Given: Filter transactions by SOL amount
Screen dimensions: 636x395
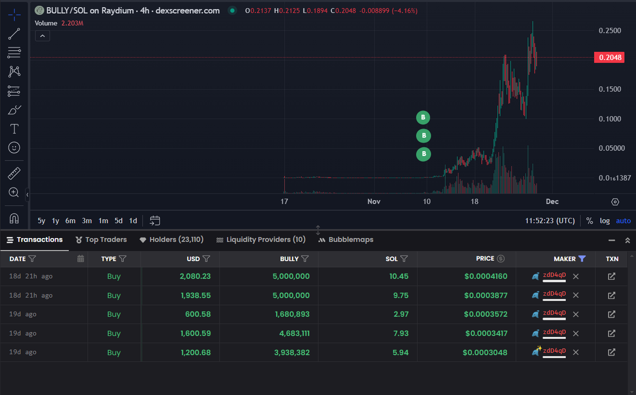Looking at the screenshot, I should [x=404, y=259].
